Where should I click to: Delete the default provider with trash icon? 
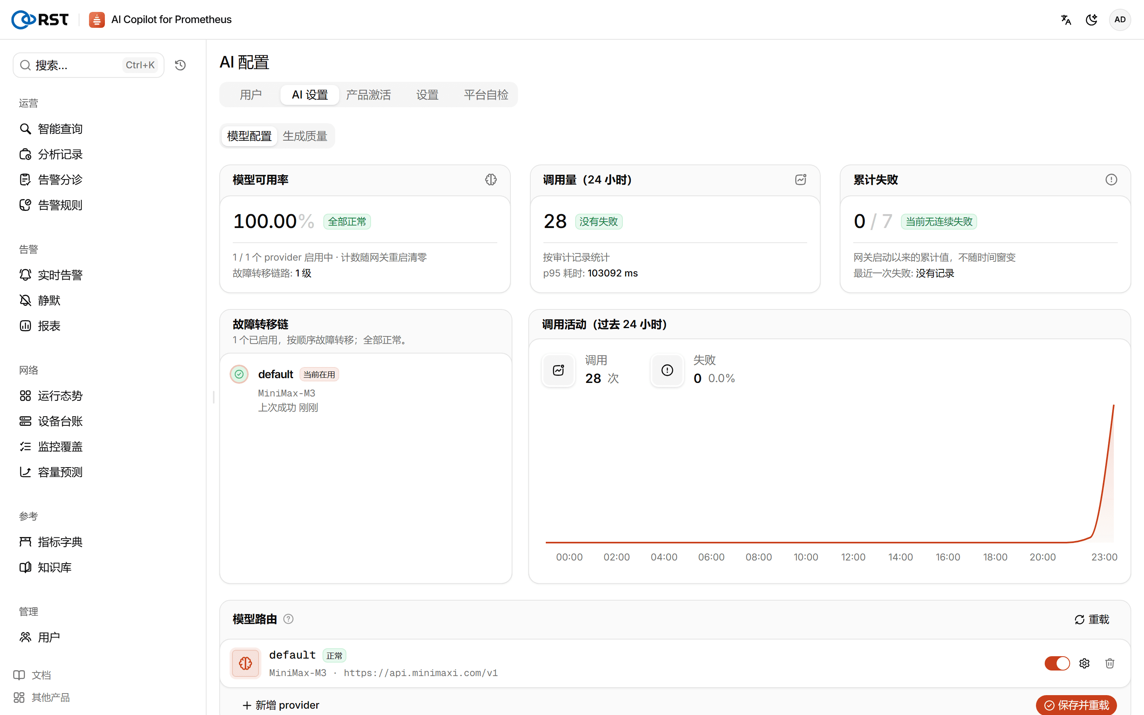[x=1110, y=663]
